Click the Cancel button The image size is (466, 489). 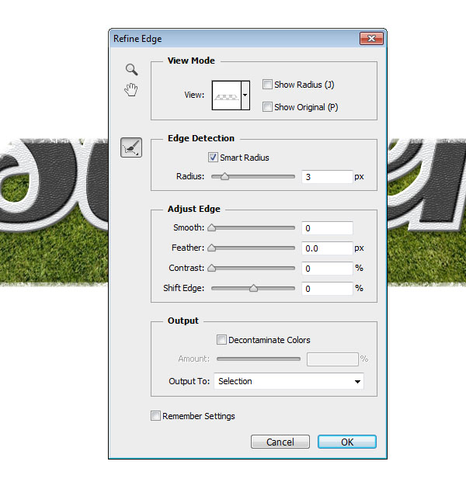coord(280,442)
